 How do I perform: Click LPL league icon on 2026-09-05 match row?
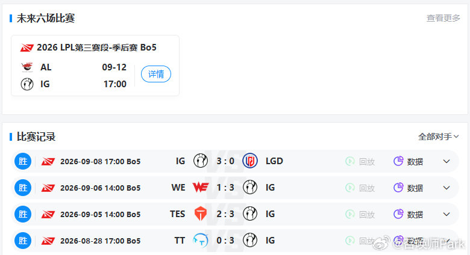tap(48, 214)
